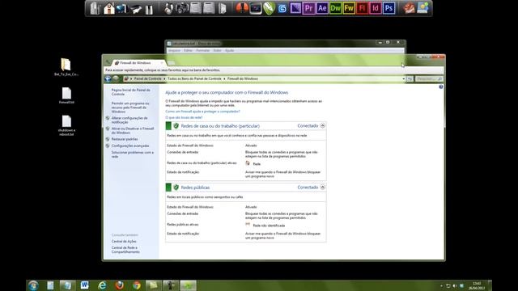
Task: Select shutdown e reboot.bat desktop file
Action: (66, 125)
